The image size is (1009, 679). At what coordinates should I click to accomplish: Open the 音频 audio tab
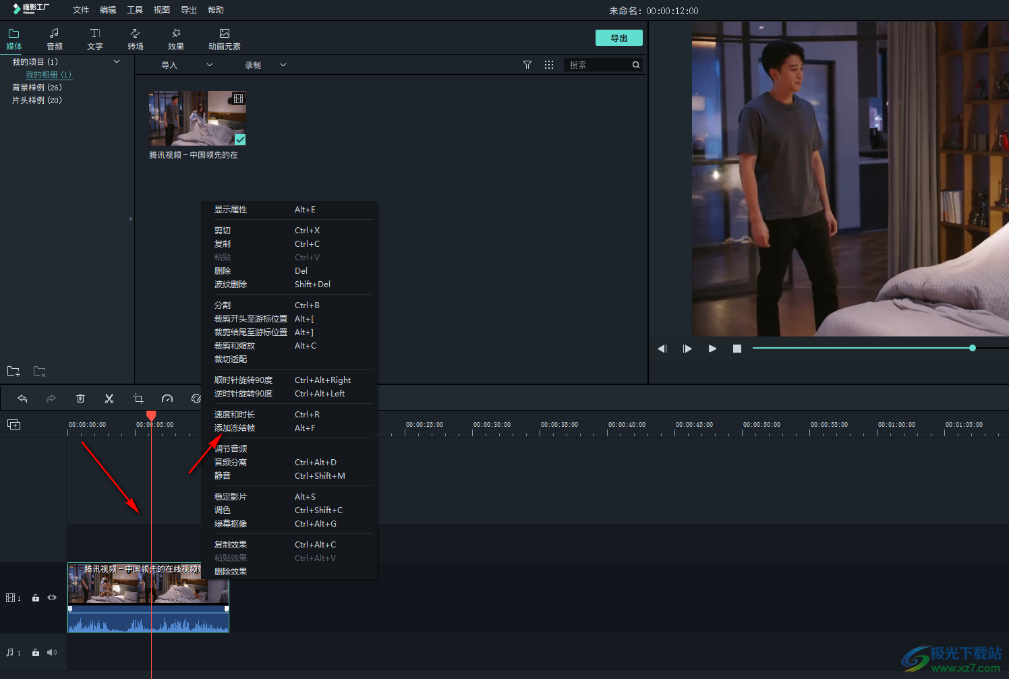click(x=55, y=39)
